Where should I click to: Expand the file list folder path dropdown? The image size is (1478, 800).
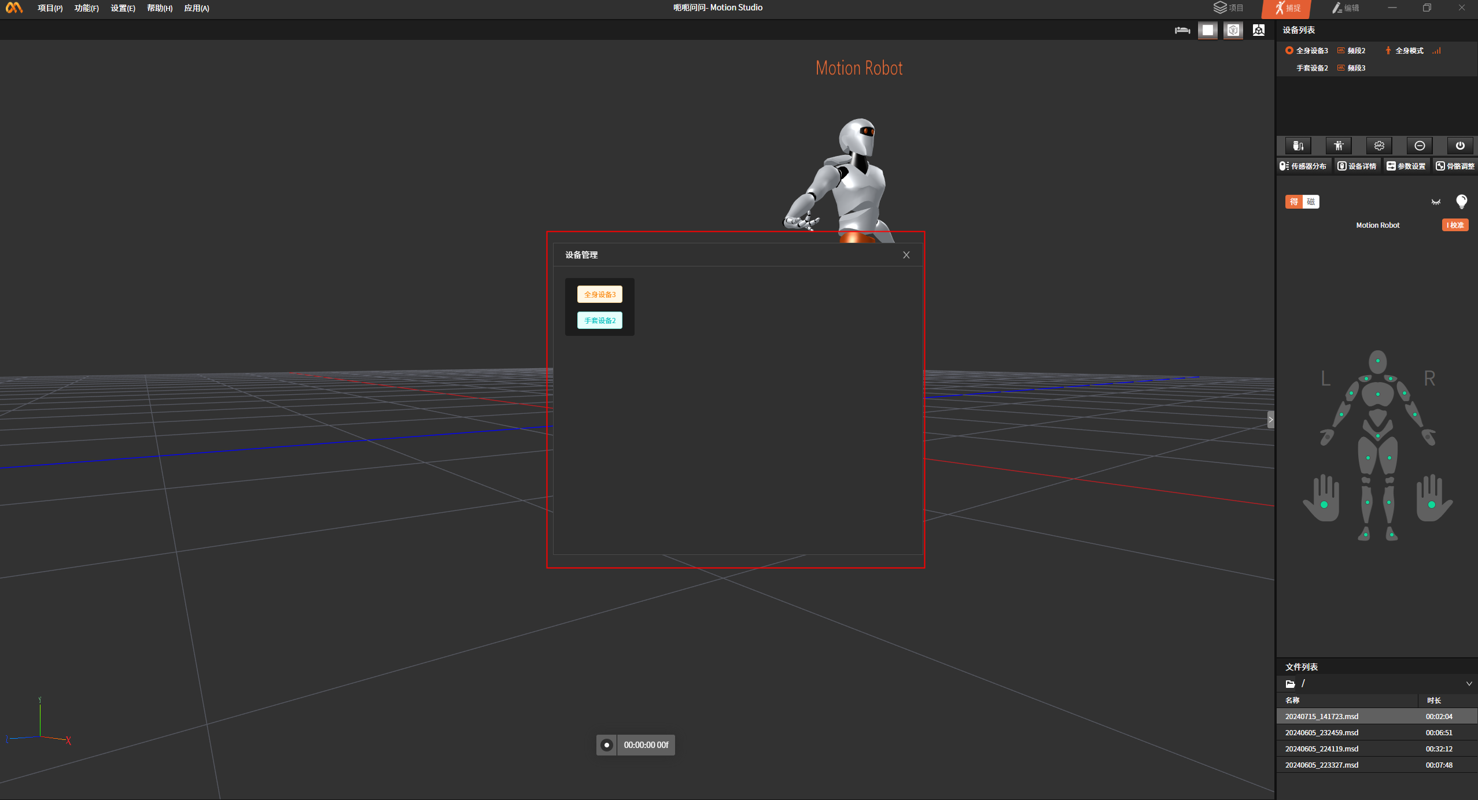(x=1469, y=684)
